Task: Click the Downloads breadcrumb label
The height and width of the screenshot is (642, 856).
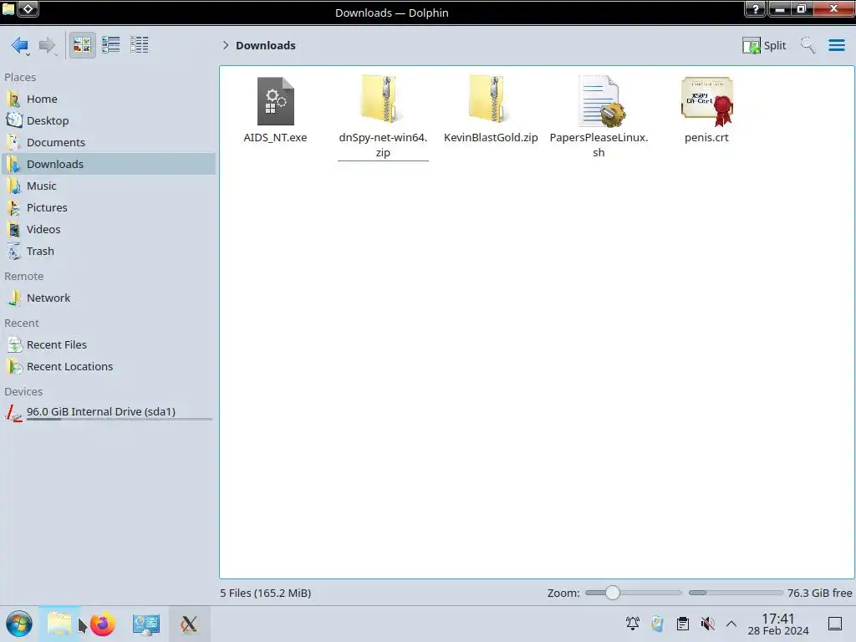Action: (x=266, y=45)
